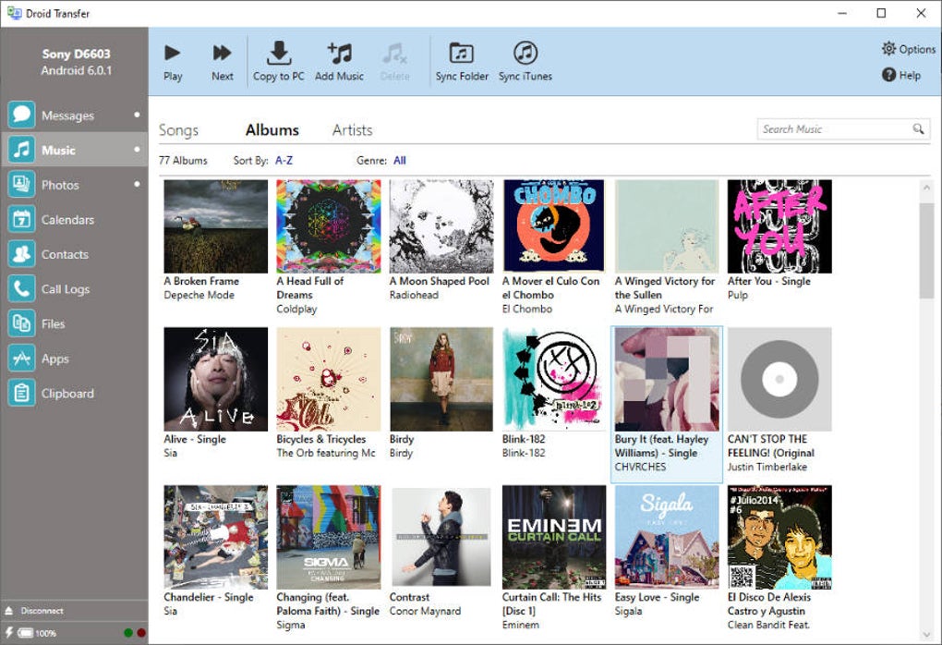Click the Droid Transfer title bar icon
Viewport: 942px width, 645px height.
[x=14, y=13]
